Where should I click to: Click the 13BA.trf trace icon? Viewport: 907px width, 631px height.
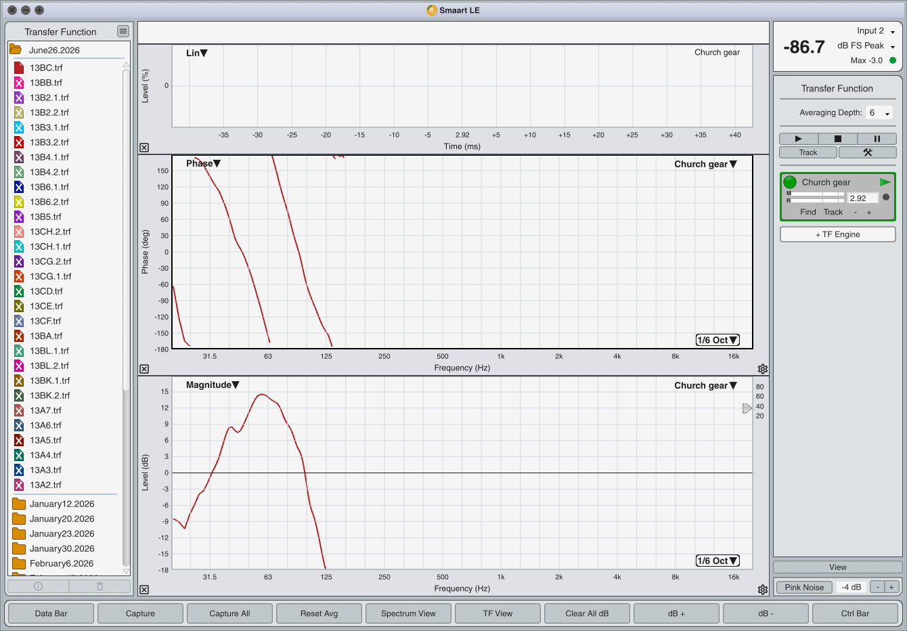(x=19, y=336)
